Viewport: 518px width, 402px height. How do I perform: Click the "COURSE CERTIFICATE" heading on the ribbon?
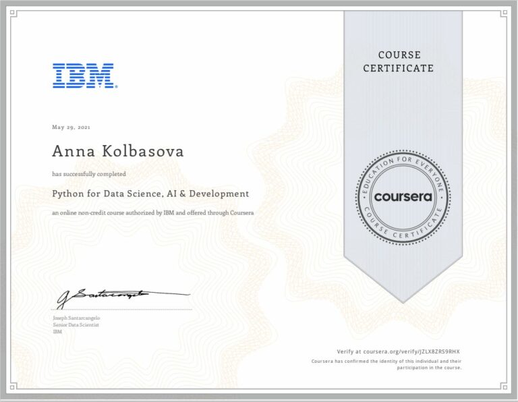click(399, 61)
